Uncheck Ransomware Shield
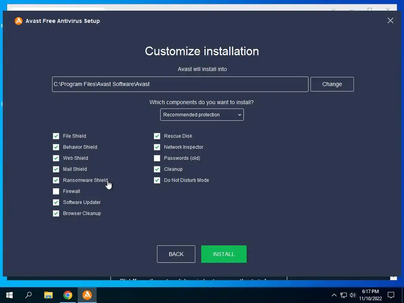The width and height of the screenshot is (404, 303). click(56, 180)
